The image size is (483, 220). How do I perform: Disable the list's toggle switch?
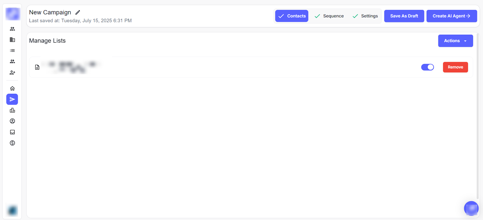427,67
